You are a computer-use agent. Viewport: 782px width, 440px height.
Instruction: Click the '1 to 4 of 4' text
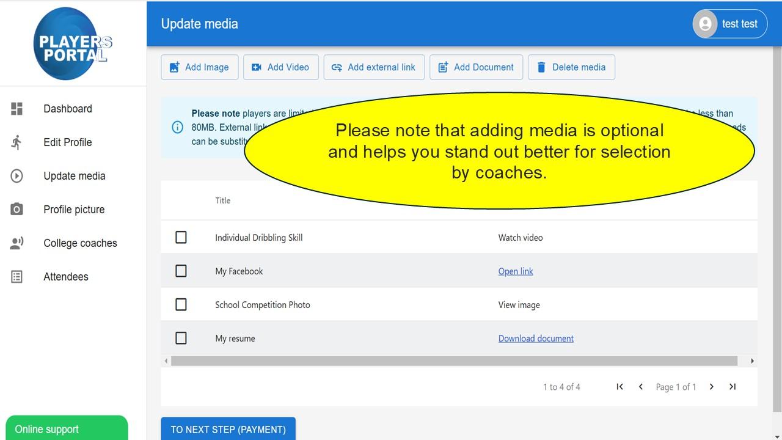tap(561, 387)
